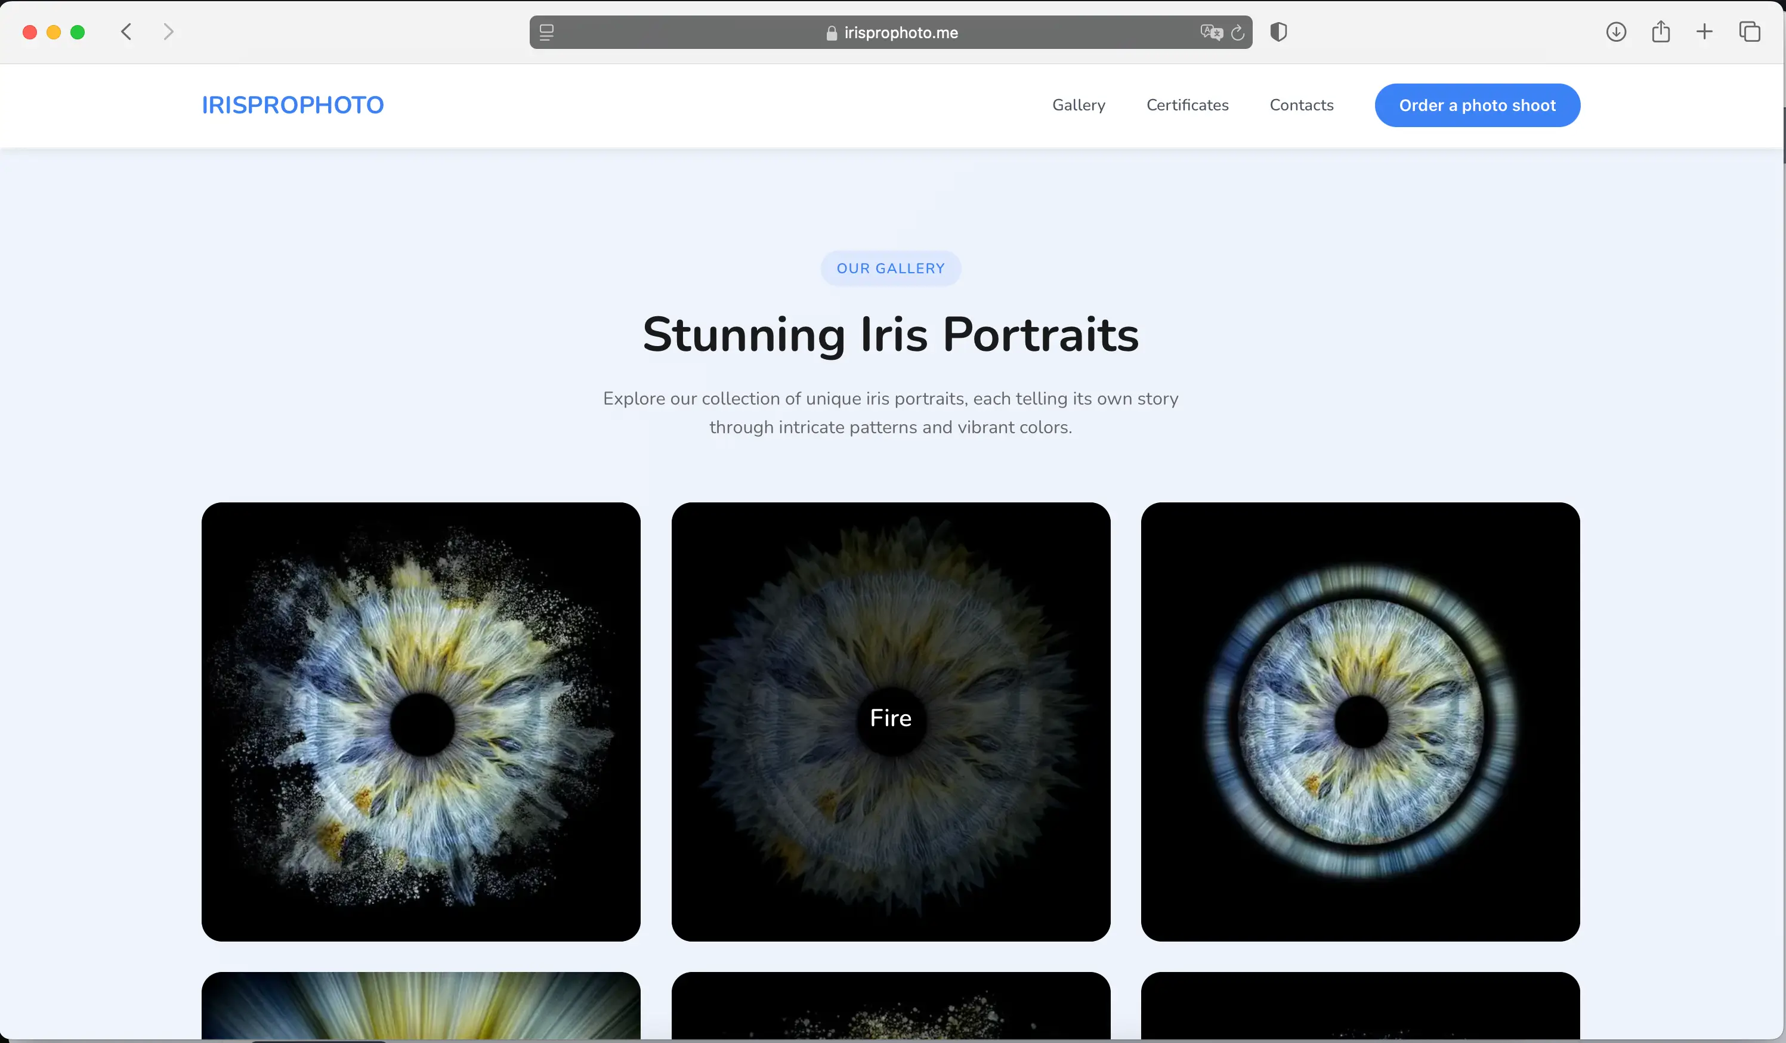Open the Share menu
The width and height of the screenshot is (1786, 1043).
click(x=1661, y=31)
